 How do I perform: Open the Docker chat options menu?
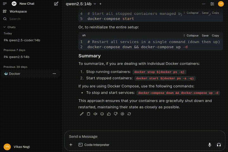point(54,74)
